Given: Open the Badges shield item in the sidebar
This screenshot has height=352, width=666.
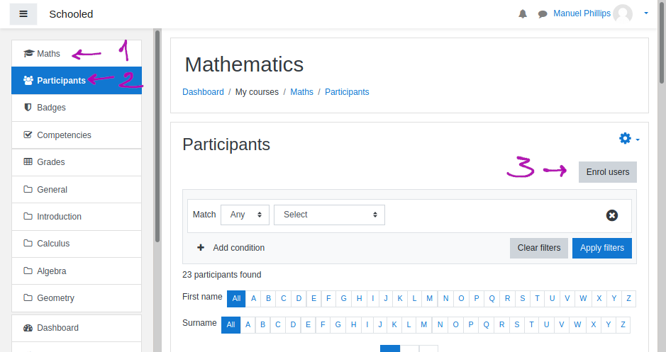Looking at the screenshot, I should coord(51,108).
